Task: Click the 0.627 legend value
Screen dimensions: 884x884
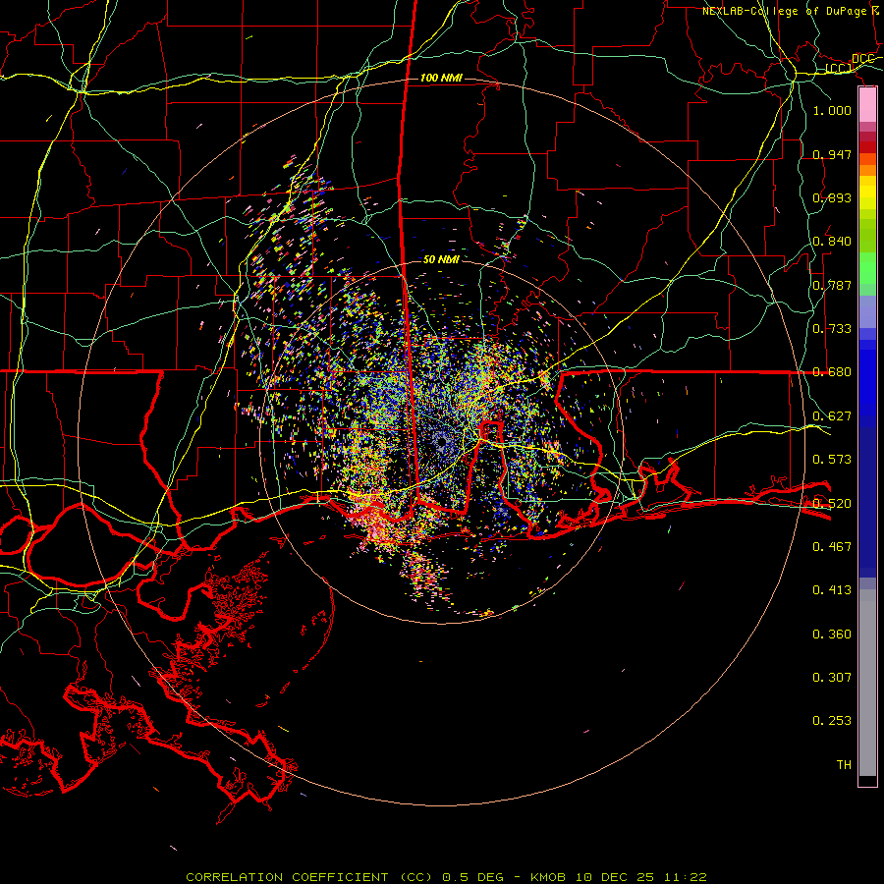Action: (832, 416)
